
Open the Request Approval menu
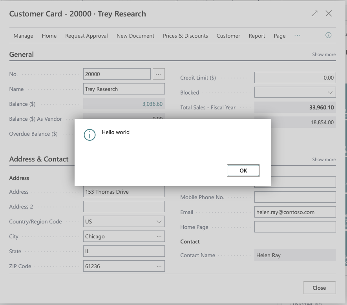86,36
